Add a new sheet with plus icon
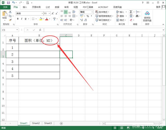 point(61,123)
